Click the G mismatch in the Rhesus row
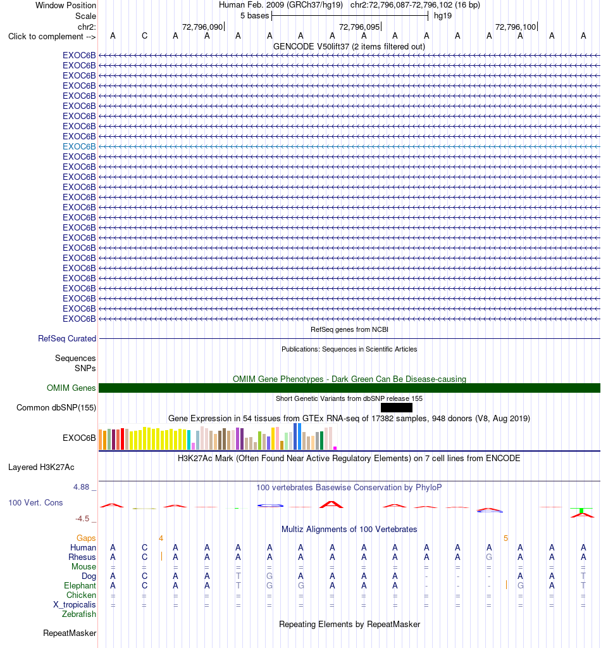This screenshot has width=601, height=648. pos(489,557)
